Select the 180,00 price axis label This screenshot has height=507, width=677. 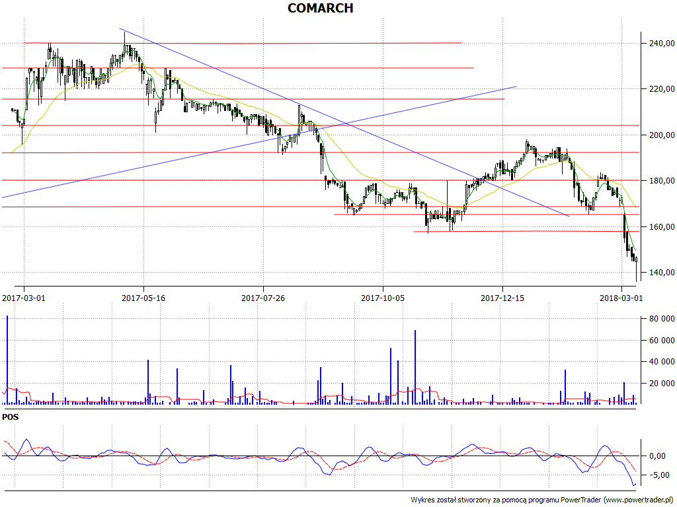coord(662,181)
